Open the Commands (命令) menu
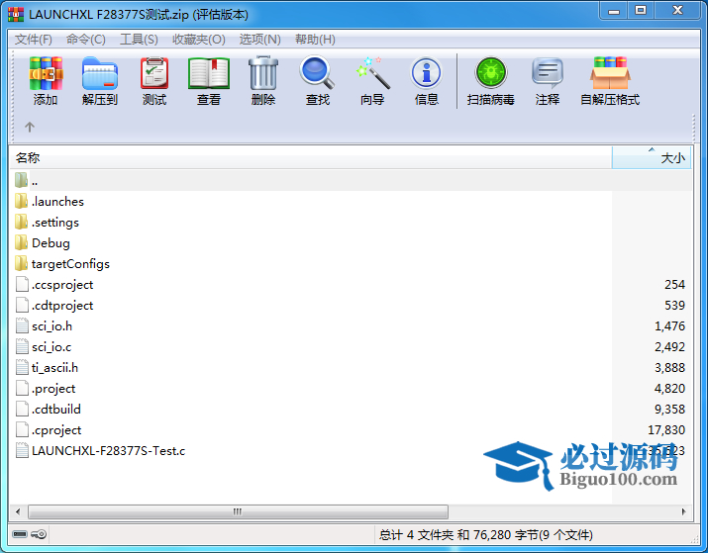Viewport: 708px width, 553px height. pos(86,40)
